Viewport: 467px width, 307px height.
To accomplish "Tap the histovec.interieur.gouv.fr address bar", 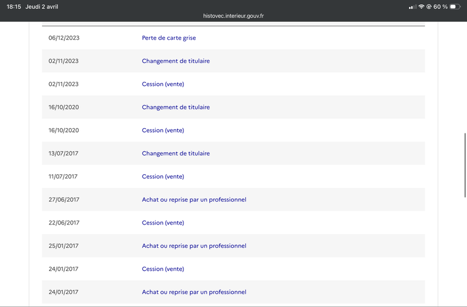I will (233, 17).
